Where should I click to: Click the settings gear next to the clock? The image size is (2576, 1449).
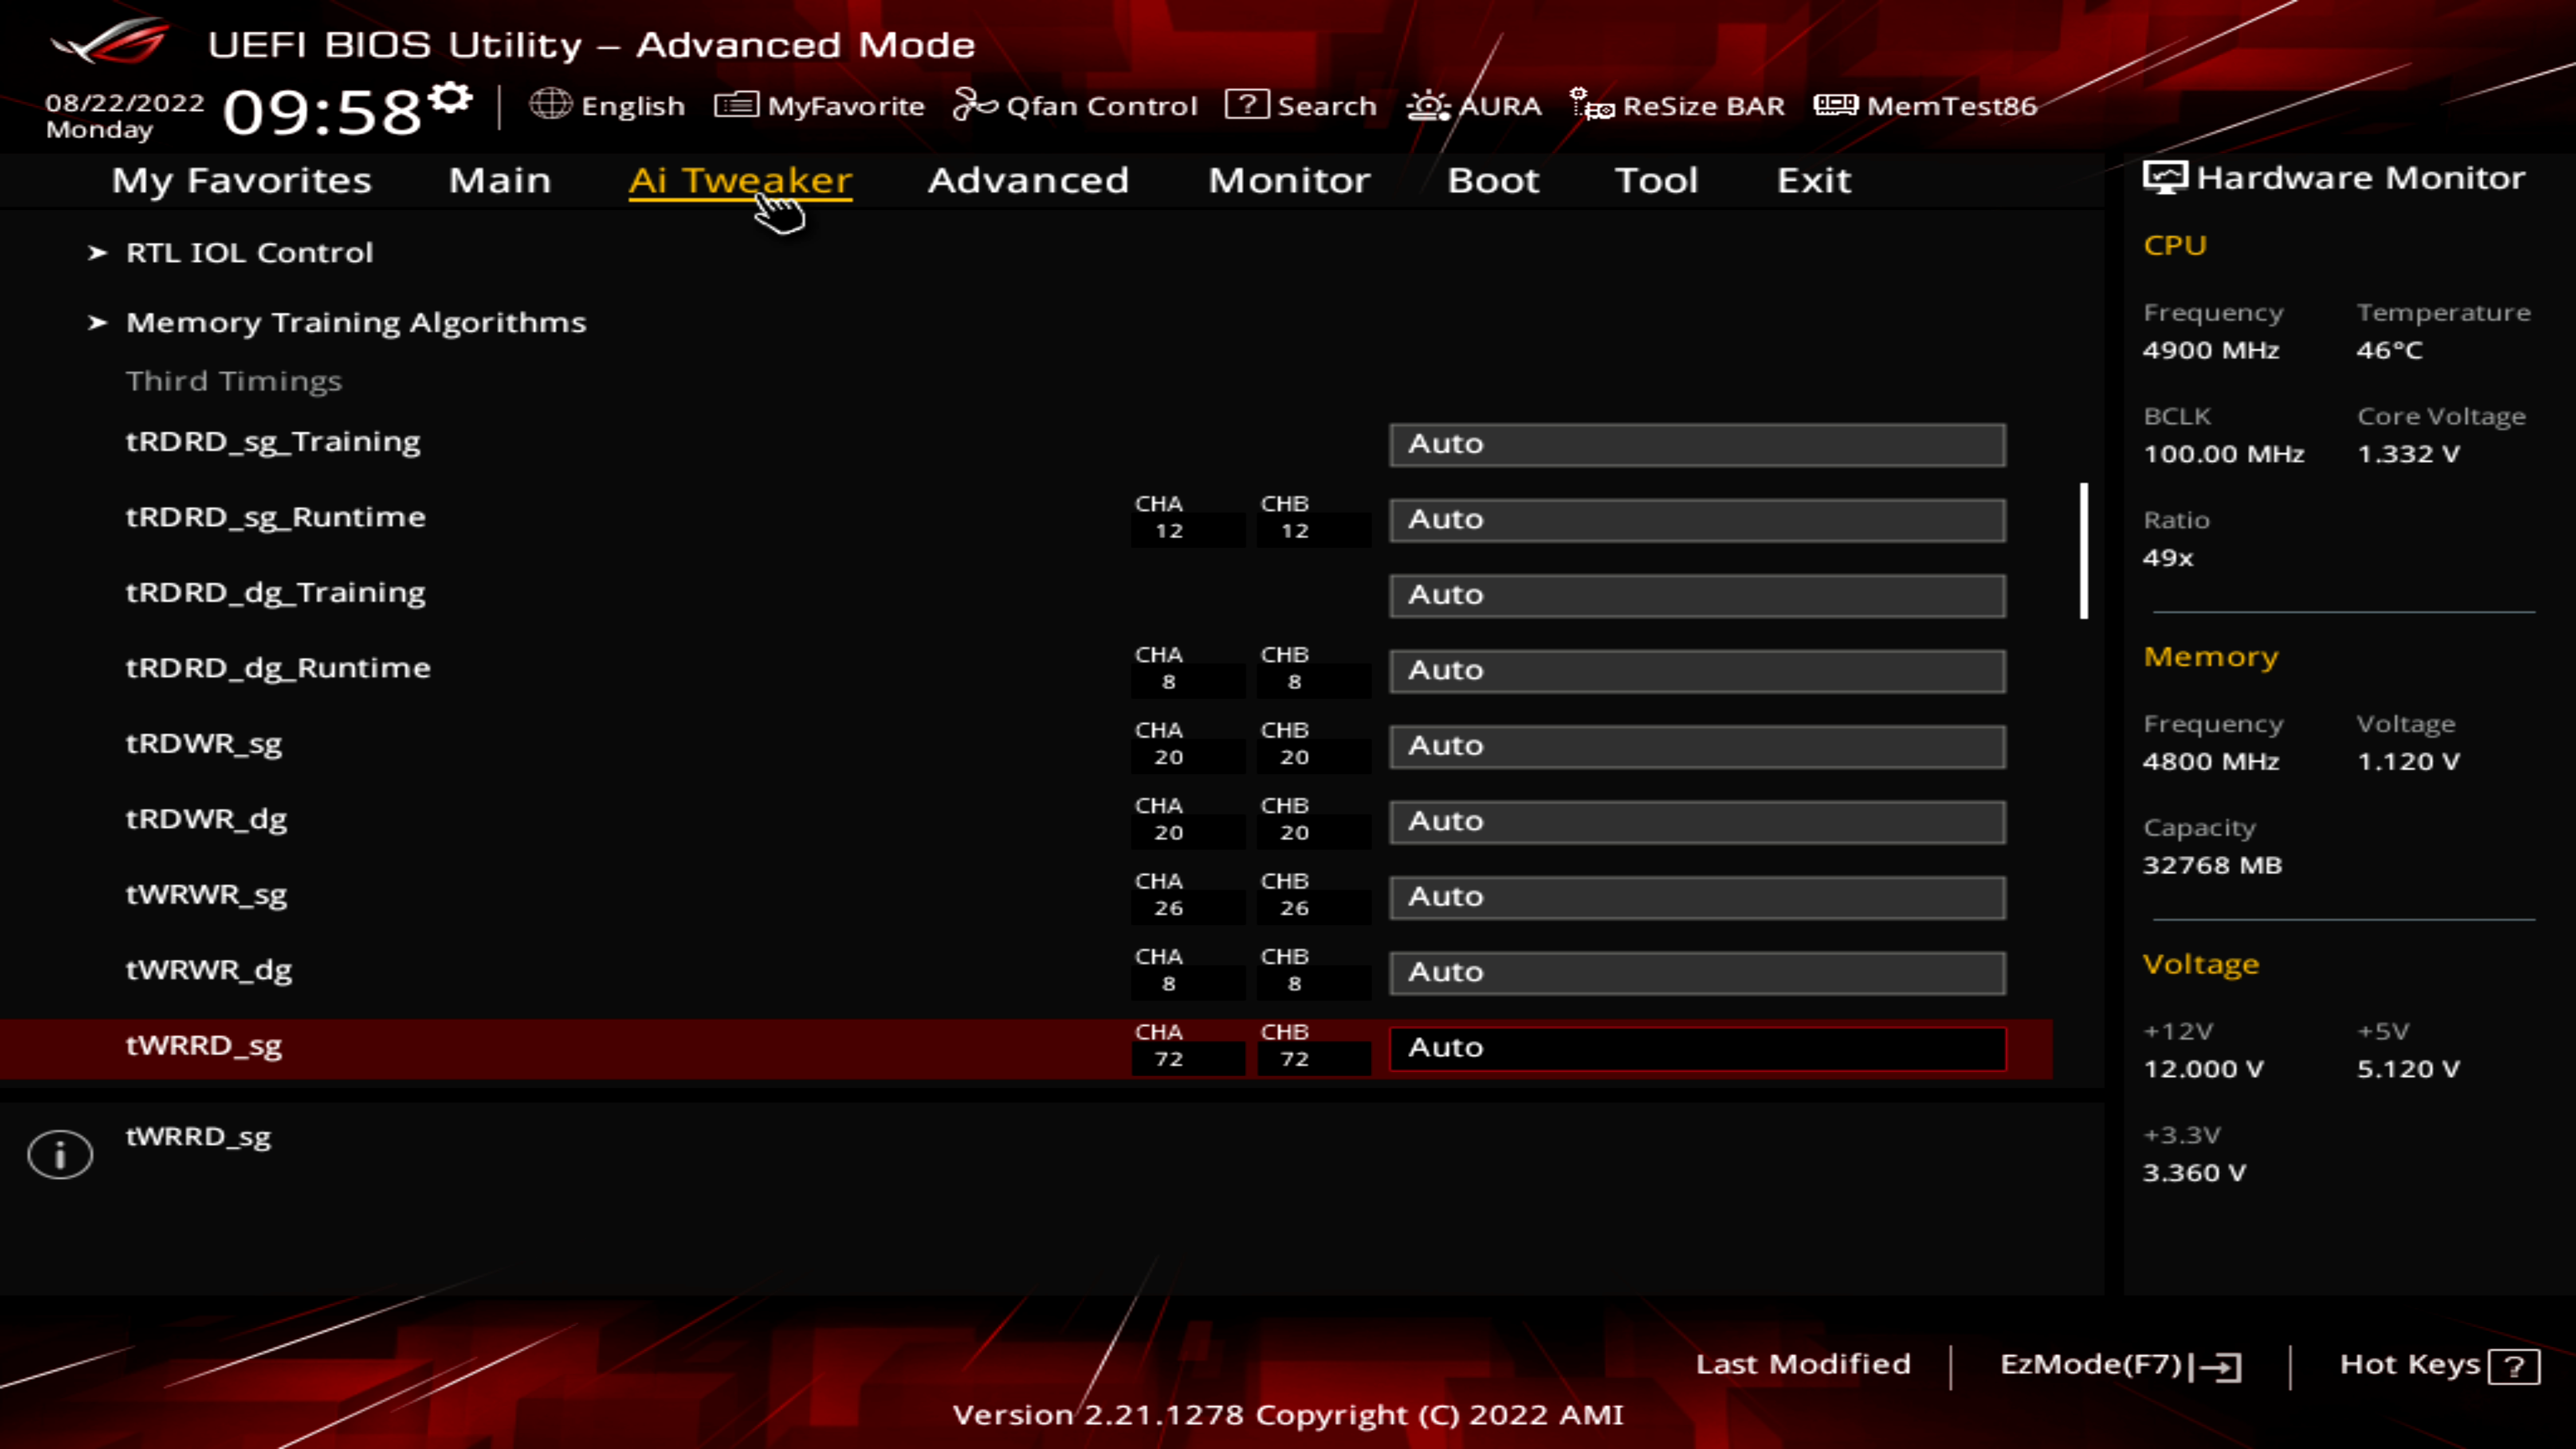(x=451, y=98)
